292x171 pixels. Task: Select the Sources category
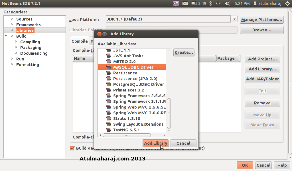coord(24,19)
